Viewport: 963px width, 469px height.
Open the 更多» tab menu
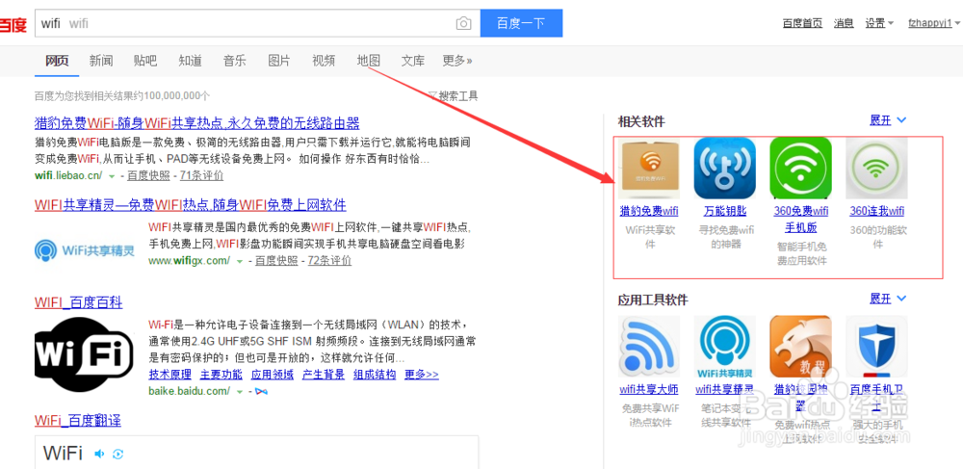456,60
